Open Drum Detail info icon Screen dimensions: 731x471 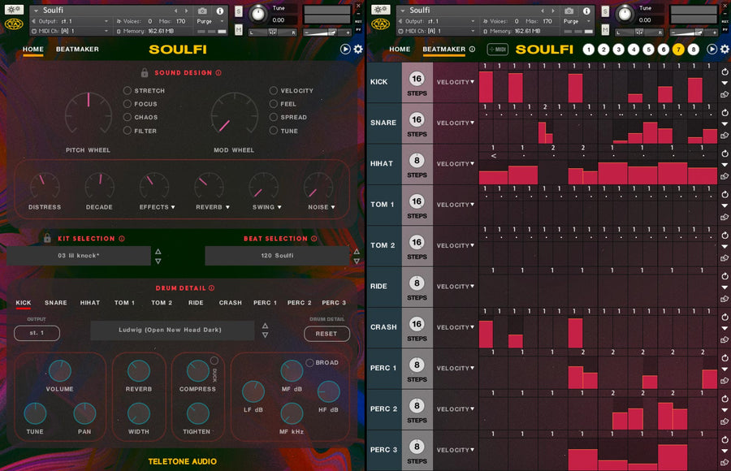212,288
